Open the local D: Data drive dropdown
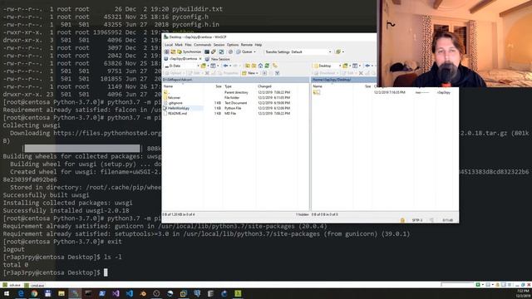Image resolution: width=532 pixels, height=299 pixels. (182, 66)
